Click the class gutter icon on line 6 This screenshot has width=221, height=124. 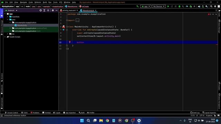point(64,27)
